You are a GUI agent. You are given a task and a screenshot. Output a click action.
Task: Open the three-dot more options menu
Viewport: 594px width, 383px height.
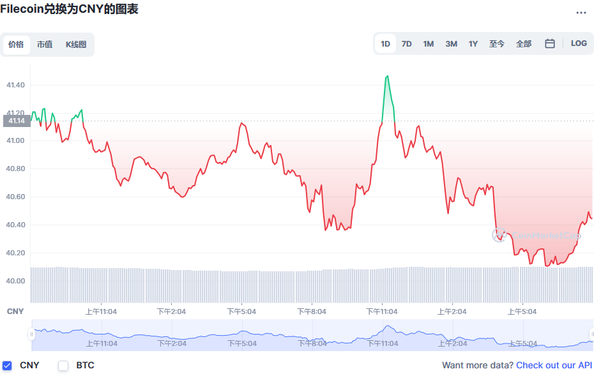point(581,13)
